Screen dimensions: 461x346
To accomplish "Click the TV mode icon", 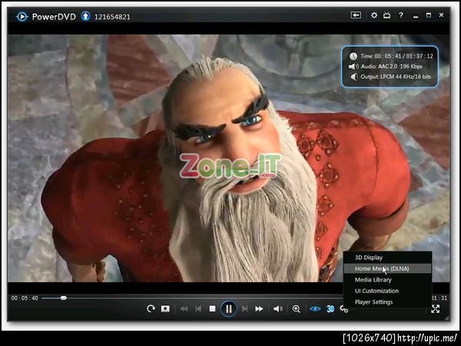I will point(387,15).
